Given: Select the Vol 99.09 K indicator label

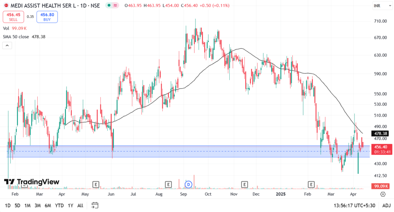Looking at the screenshot, I should (x=15, y=28).
